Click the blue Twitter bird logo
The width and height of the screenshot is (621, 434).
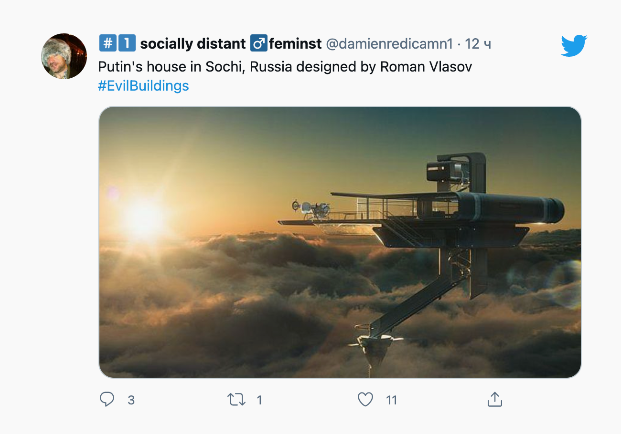pos(574,46)
